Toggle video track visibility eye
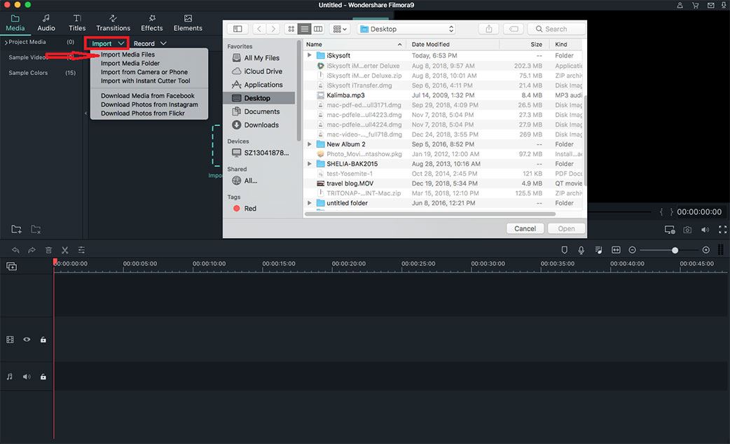 click(27, 340)
